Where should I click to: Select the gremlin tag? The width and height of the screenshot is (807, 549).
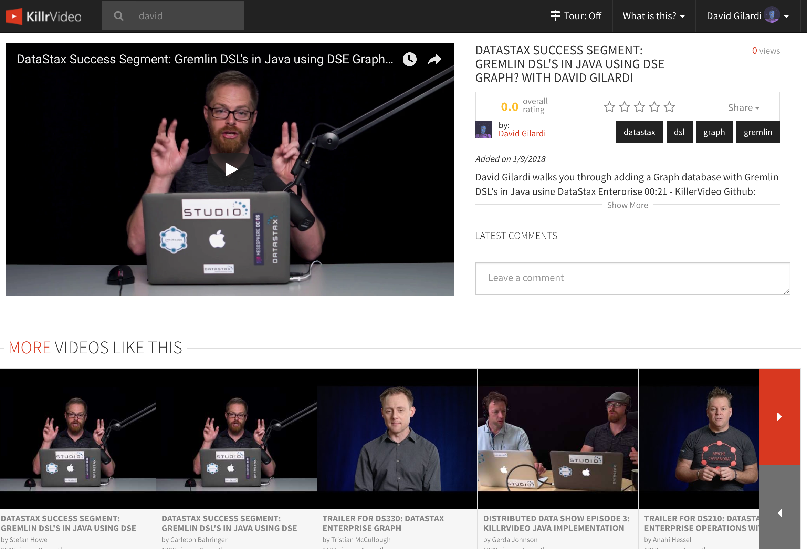pyautogui.click(x=758, y=132)
